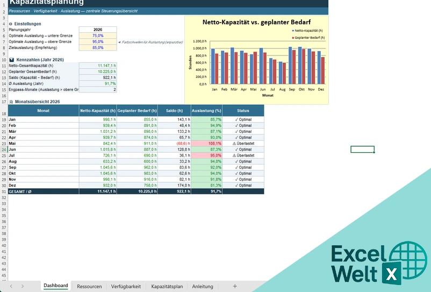Select row header 31
The width and height of the screenshot is (431, 292).
coord(4,191)
